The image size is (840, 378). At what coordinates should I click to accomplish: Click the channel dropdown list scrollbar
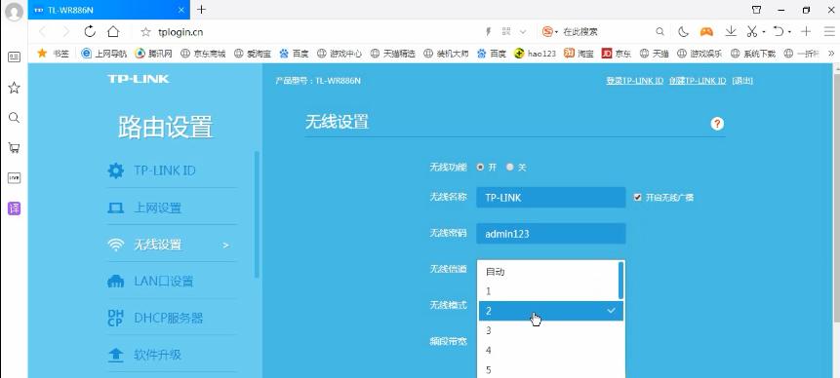[620, 281]
